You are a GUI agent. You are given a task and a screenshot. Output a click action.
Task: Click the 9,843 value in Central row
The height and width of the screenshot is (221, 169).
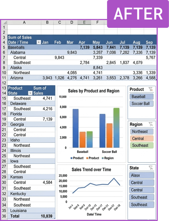click(59, 57)
